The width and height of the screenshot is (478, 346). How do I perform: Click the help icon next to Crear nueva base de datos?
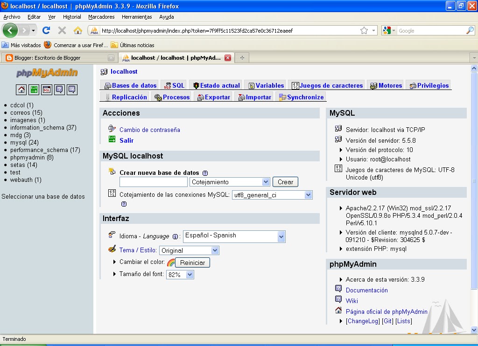coord(205,173)
